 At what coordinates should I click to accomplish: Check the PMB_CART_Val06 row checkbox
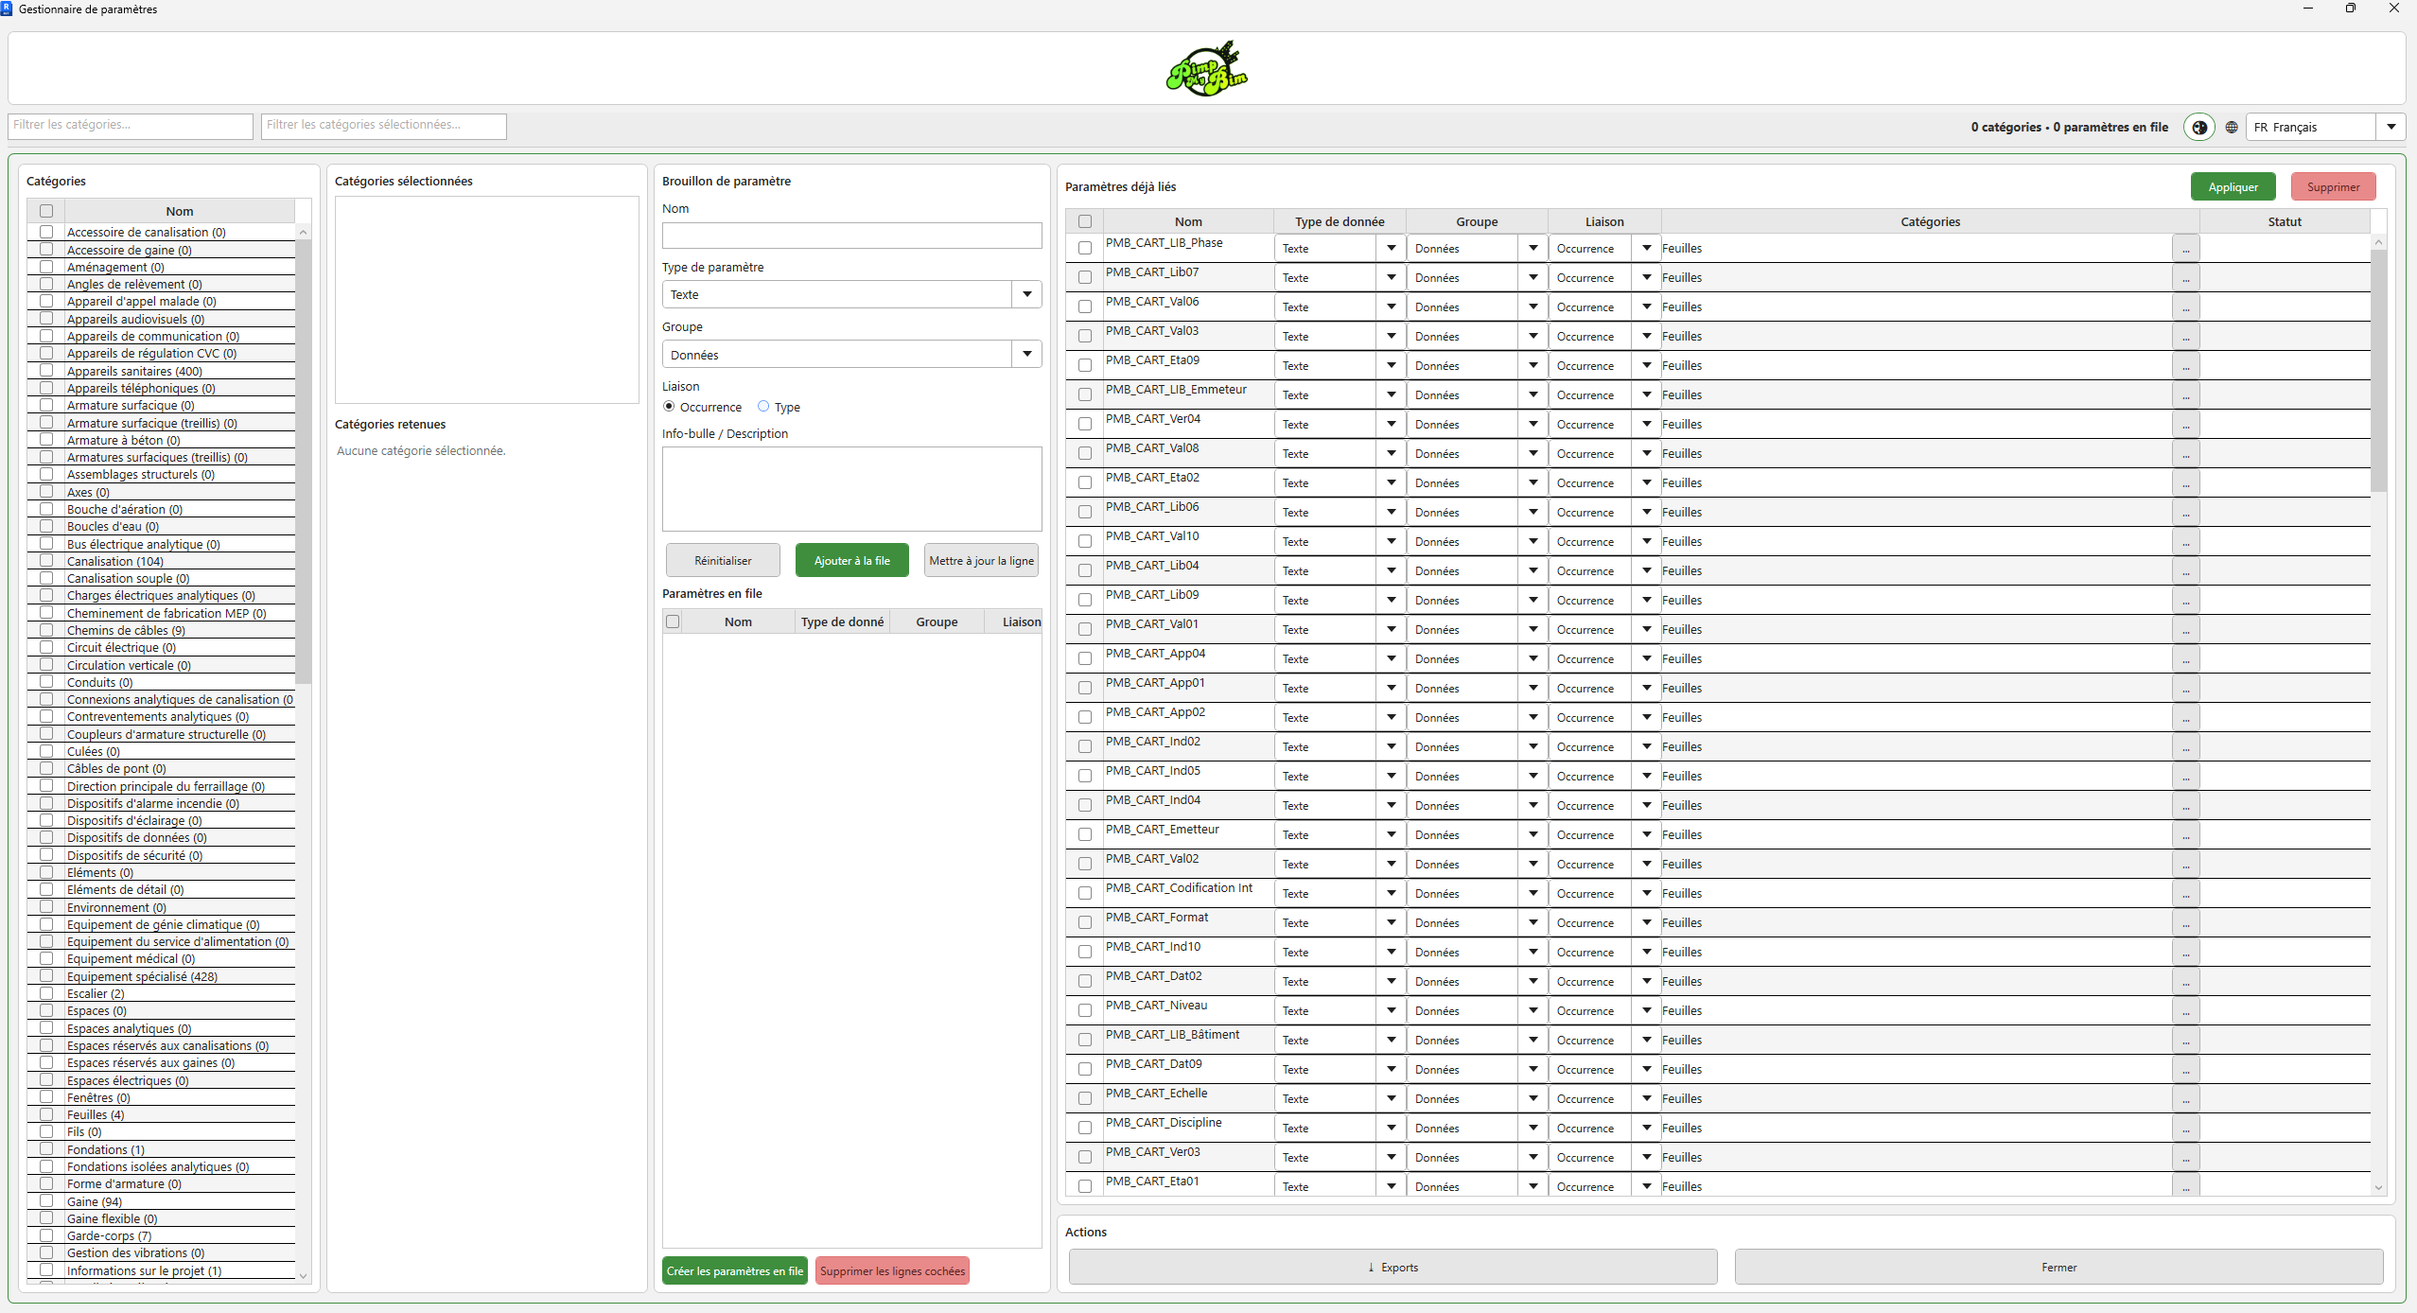pos(1085,306)
